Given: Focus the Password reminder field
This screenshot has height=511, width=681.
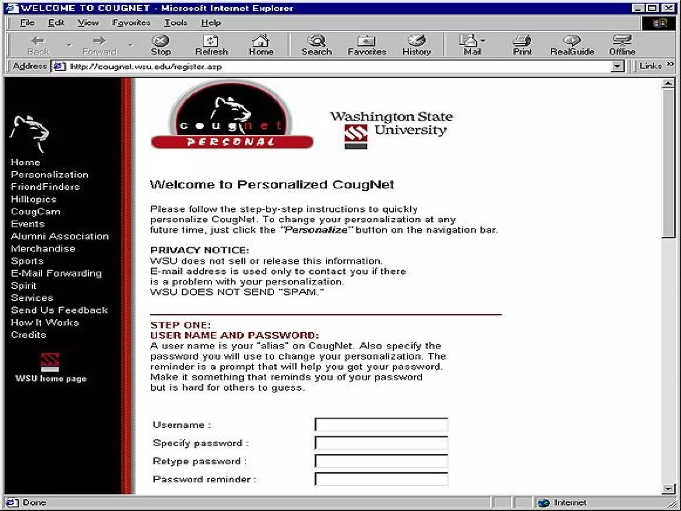Looking at the screenshot, I should click(x=381, y=479).
